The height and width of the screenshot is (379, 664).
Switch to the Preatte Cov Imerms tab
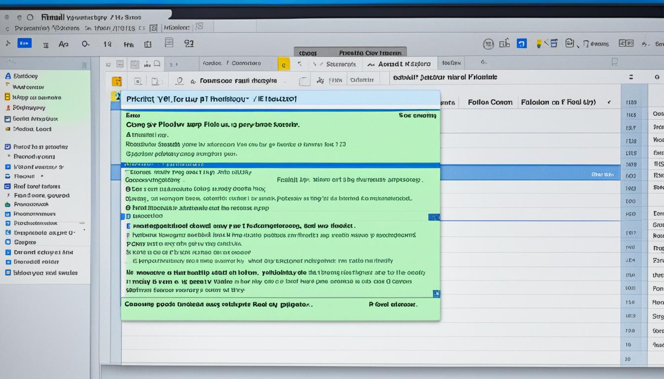click(x=370, y=53)
